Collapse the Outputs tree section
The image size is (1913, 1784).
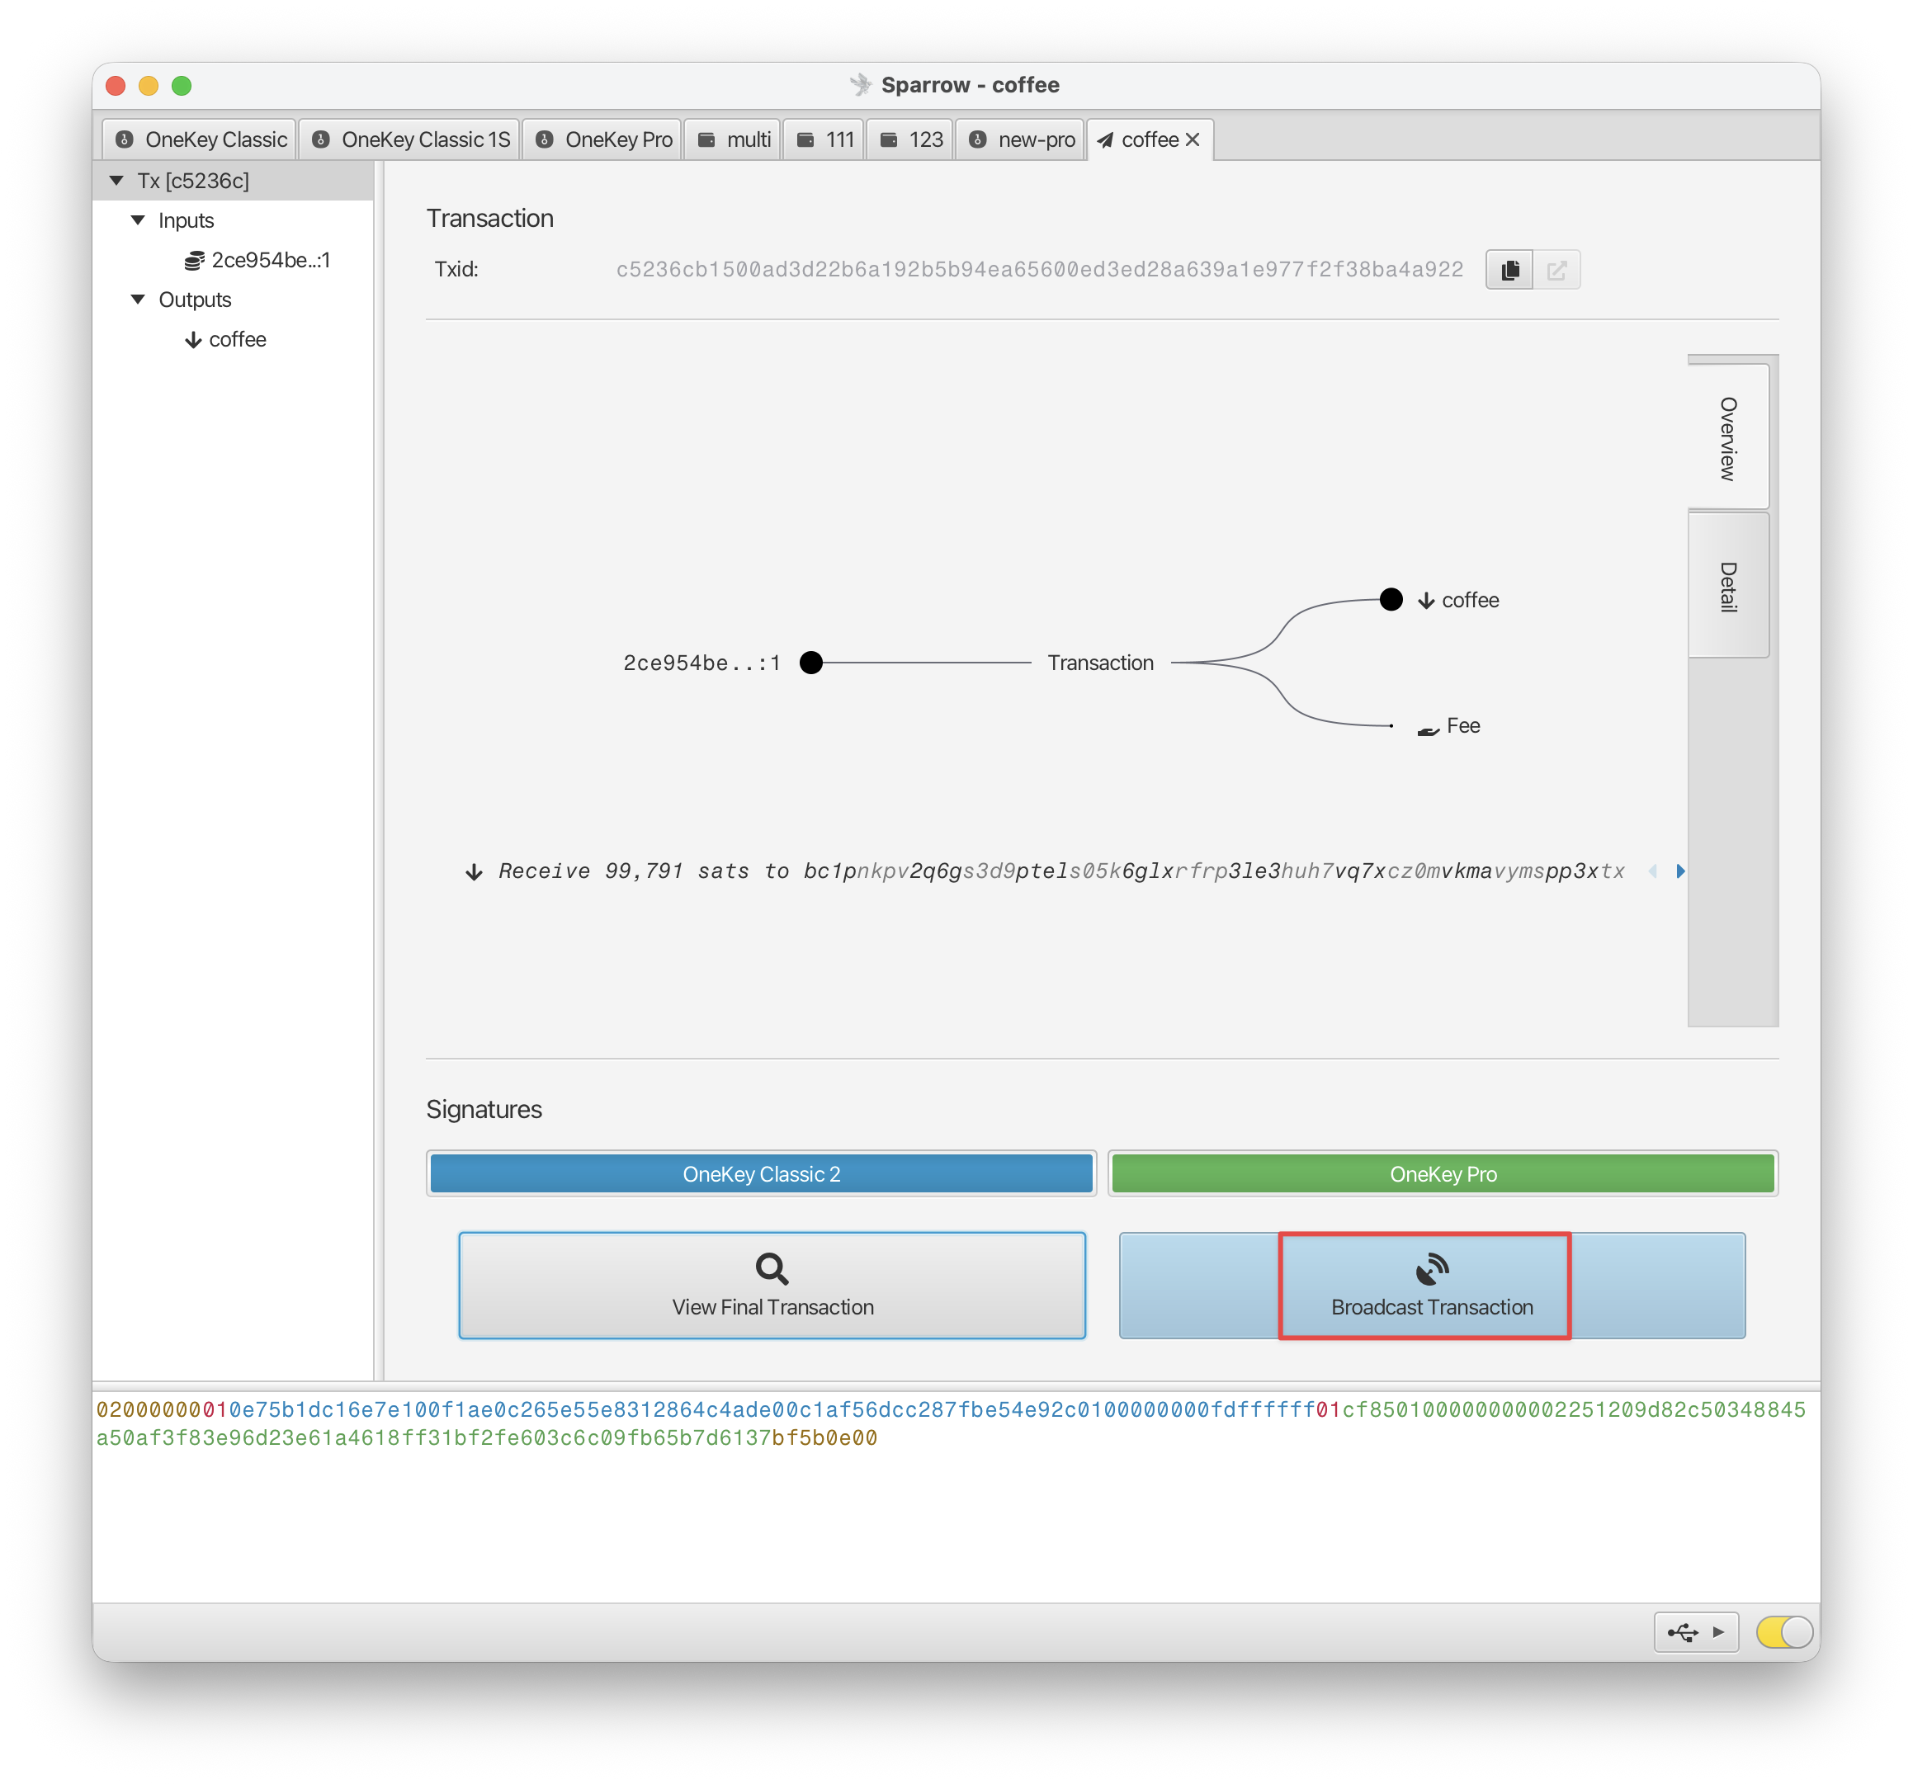tap(138, 300)
